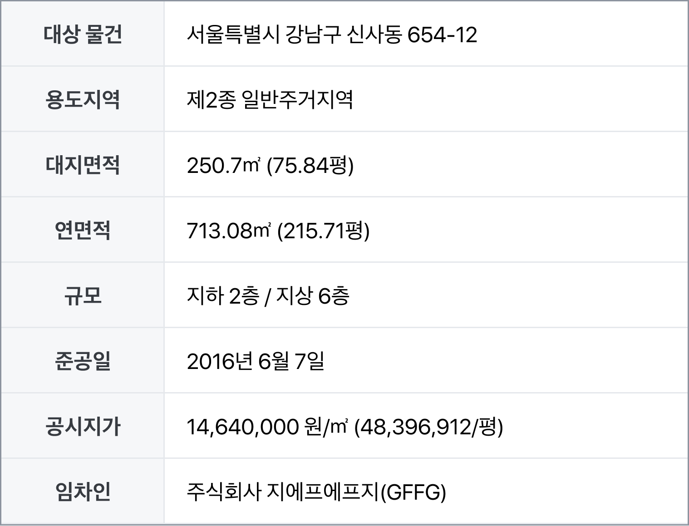
Task: Select the land area 250.7㎡ value
Action: pos(223,166)
